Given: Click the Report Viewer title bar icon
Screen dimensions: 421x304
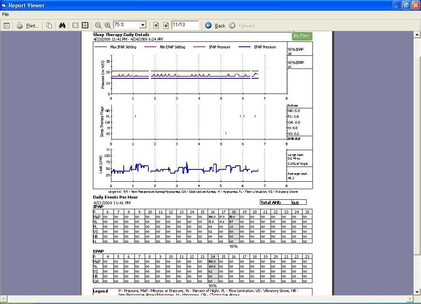Looking at the screenshot, I should click(x=4, y=5).
